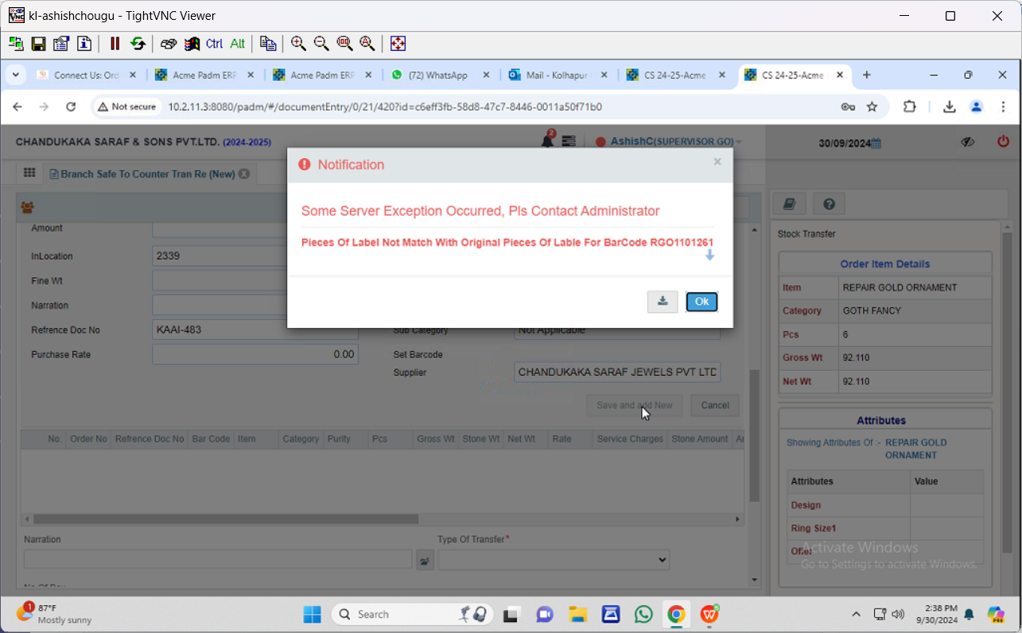
Task: Click TightVNC save connection icon
Action: pyautogui.click(x=38, y=44)
